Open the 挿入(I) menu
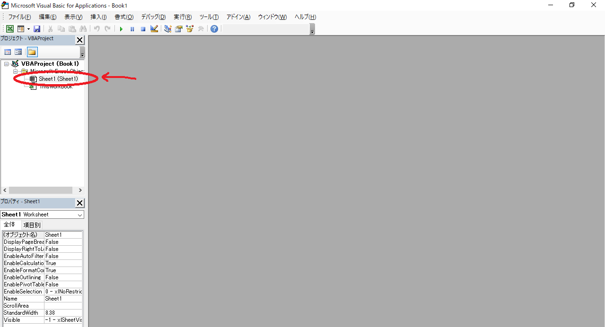 (98, 17)
